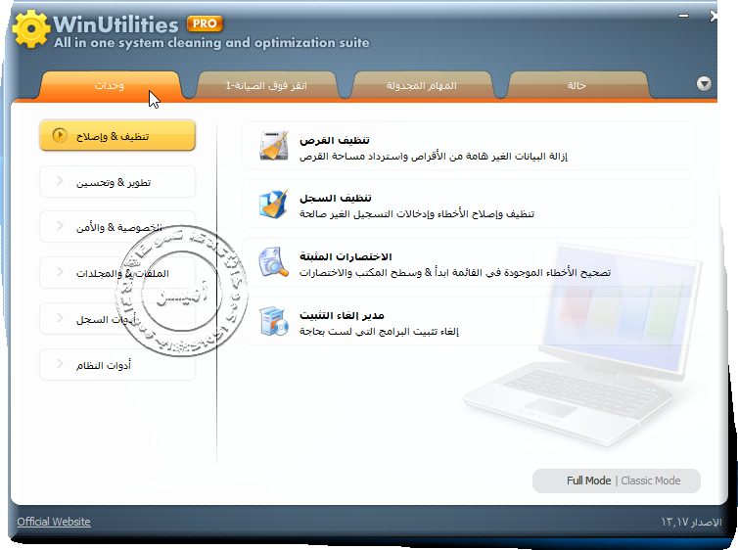Expand the أدوات النظام category
This screenshot has height=550, width=738.
[117, 365]
